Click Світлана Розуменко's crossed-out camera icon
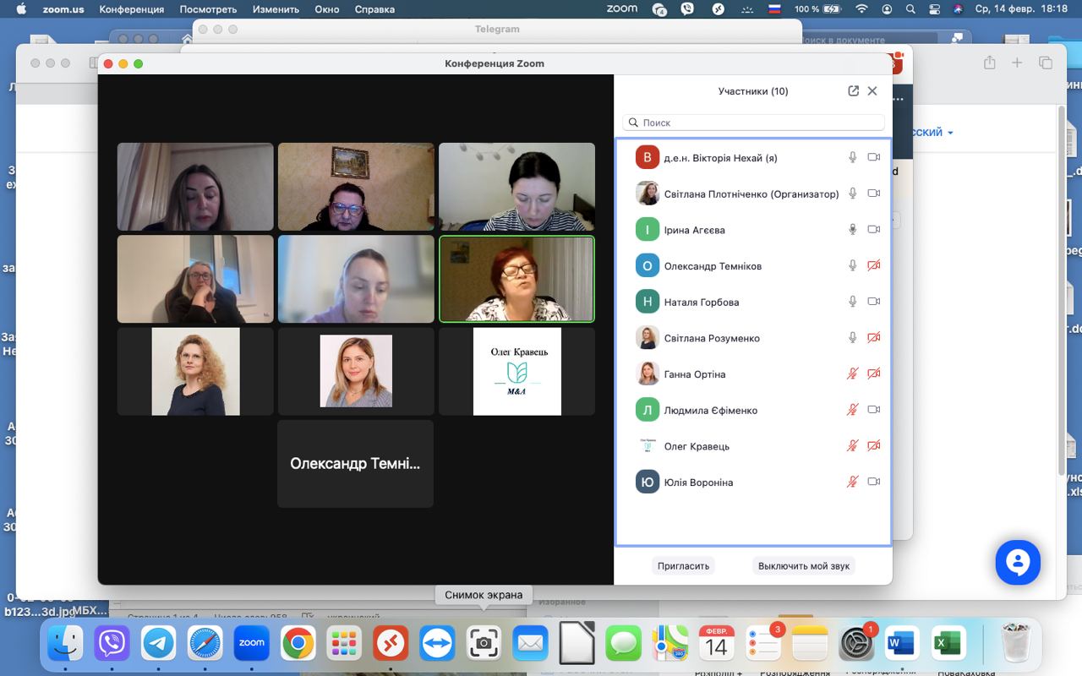This screenshot has height=676, width=1082. [874, 338]
